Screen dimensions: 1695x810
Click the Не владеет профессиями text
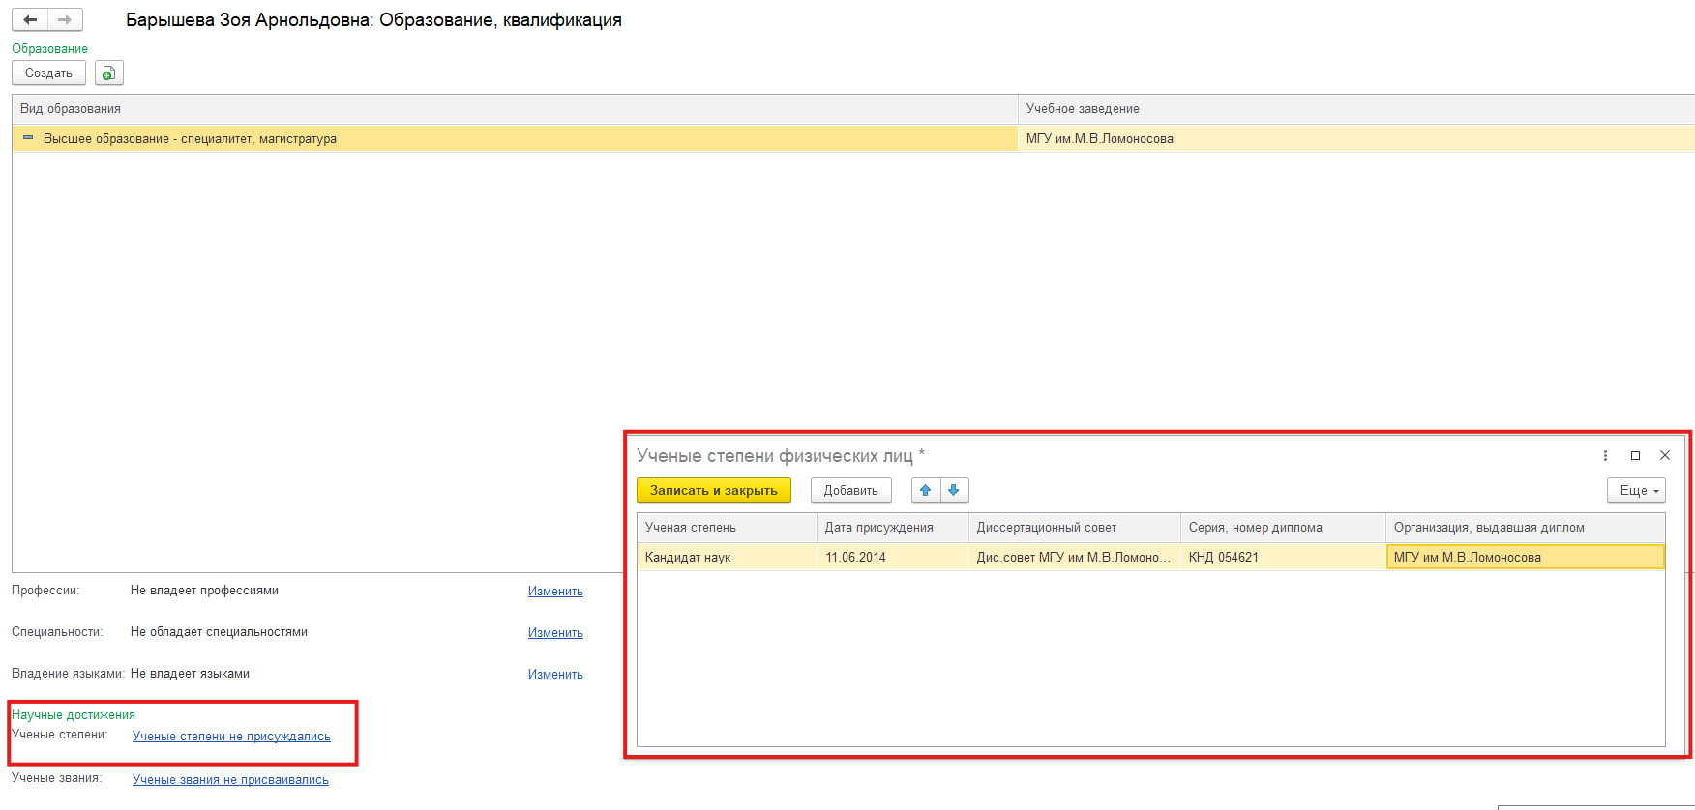(x=204, y=591)
